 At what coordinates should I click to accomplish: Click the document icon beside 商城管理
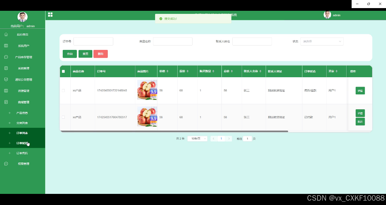(x=6, y=102)
